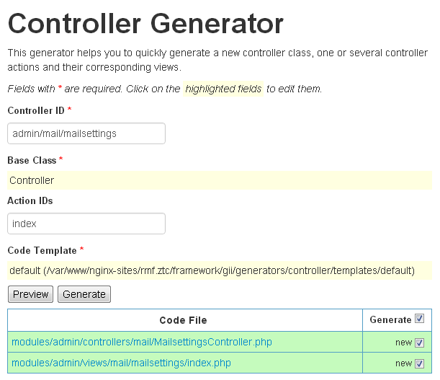The width and height of the screenshot is (440, 380).
Task: Open the MailsettingsController.php code file link
Action: click(x=142, y=342)
